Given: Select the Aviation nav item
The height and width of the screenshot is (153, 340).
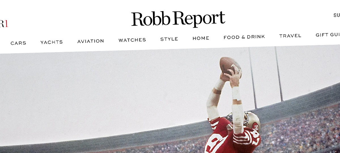Looking at the screenshot, I should pyautogui.click(x=91, y=41).
